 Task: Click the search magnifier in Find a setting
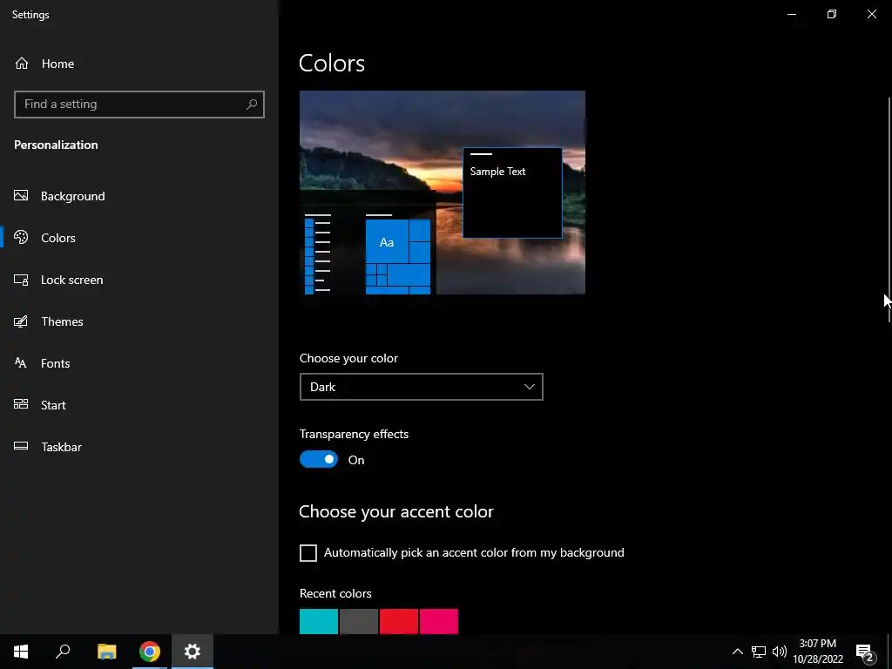click(252, 105)
